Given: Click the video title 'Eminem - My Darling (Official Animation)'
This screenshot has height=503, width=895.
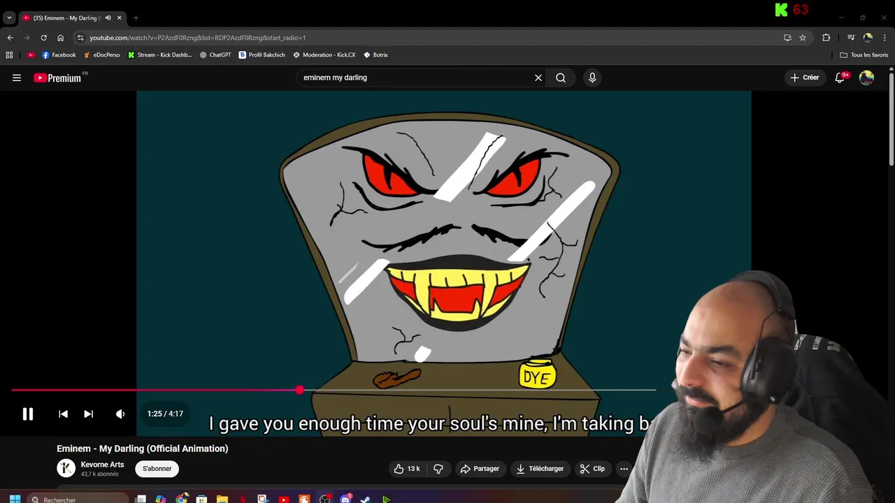Looking at the screenshot, I should pos(143,449).
